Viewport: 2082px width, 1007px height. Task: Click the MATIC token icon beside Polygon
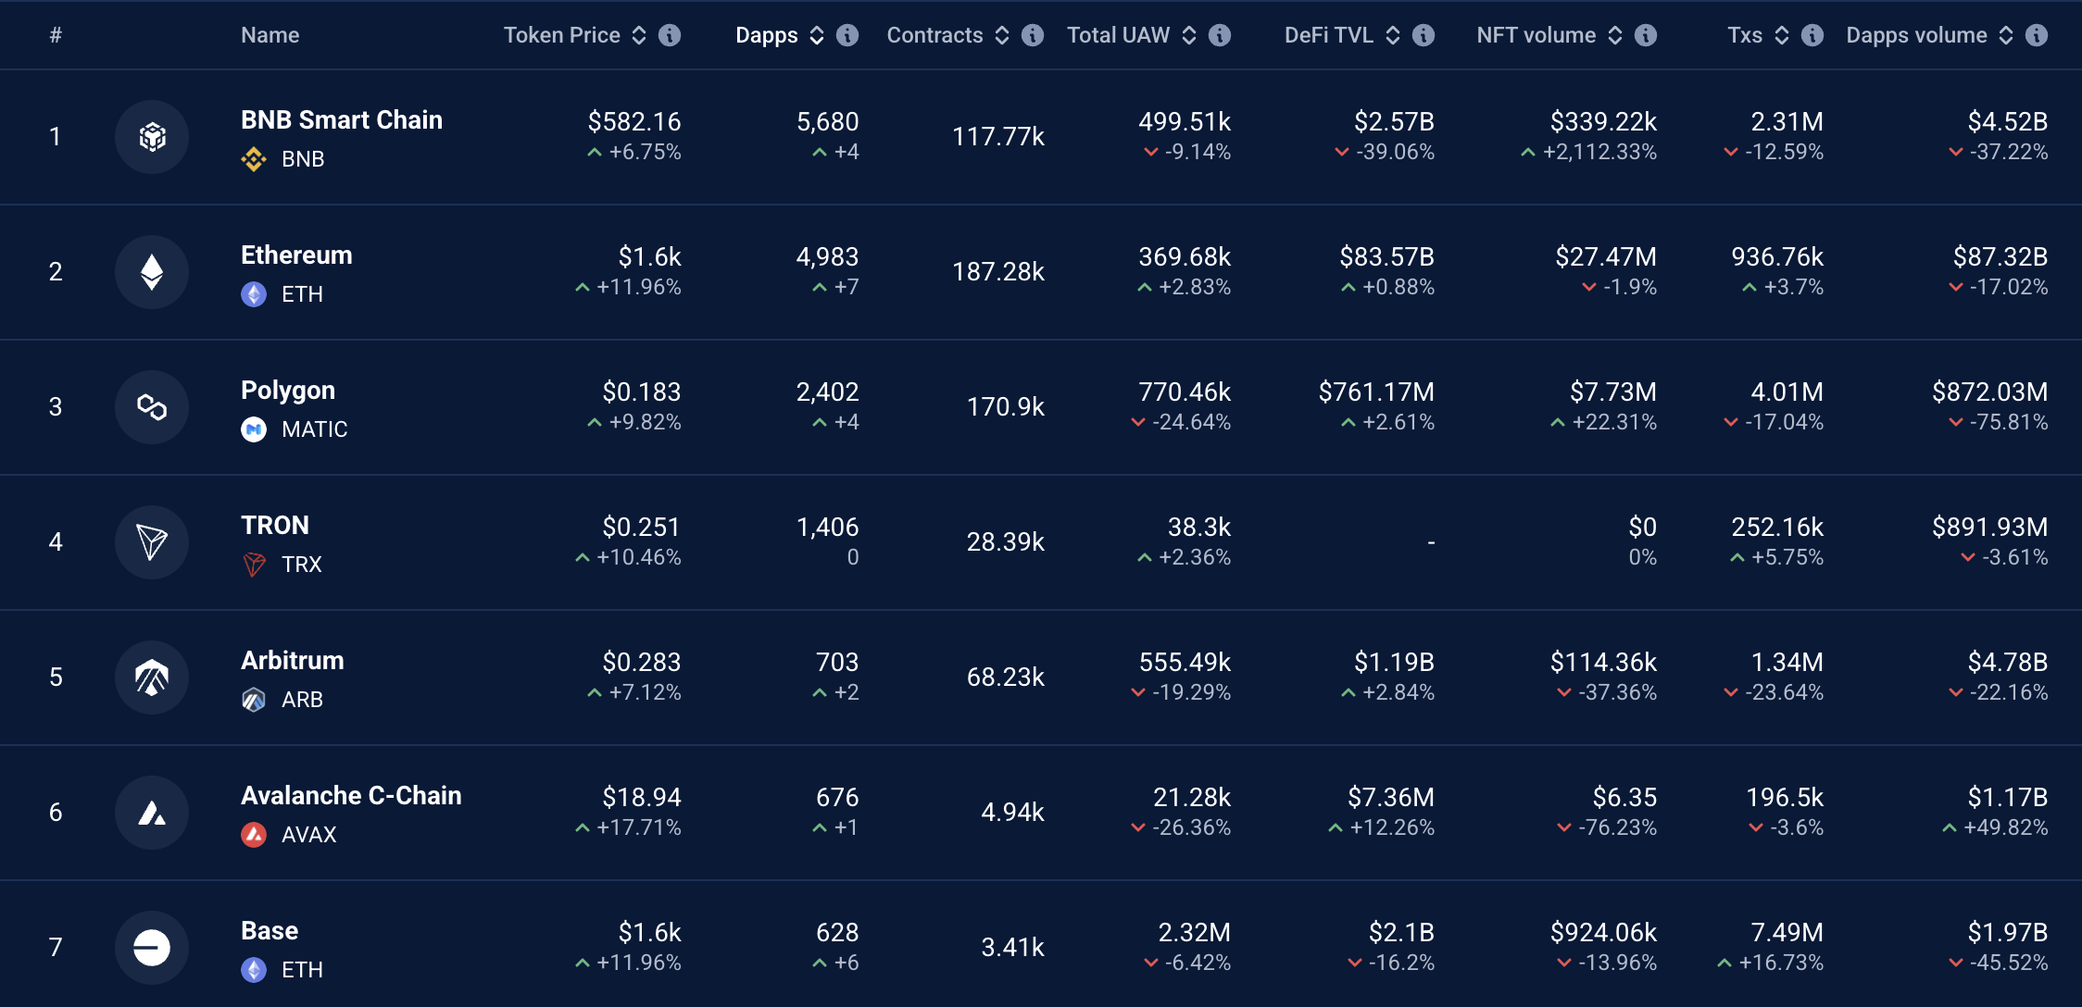[x=254, y=429]
